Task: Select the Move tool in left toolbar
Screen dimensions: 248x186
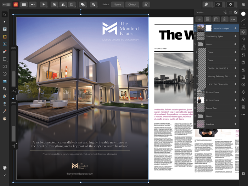Action: [5, 14]
